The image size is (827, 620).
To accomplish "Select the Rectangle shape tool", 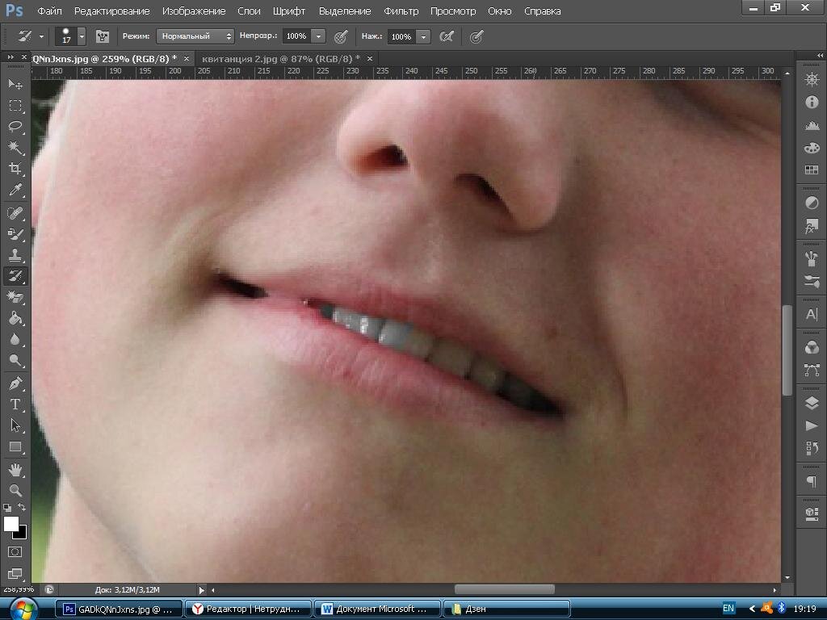I will click(15, 446).
